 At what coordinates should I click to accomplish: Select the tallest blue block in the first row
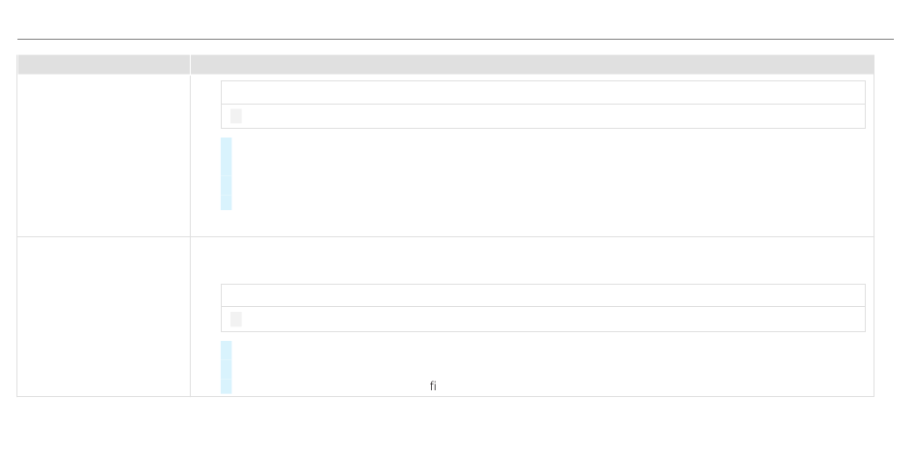point(226,156)
